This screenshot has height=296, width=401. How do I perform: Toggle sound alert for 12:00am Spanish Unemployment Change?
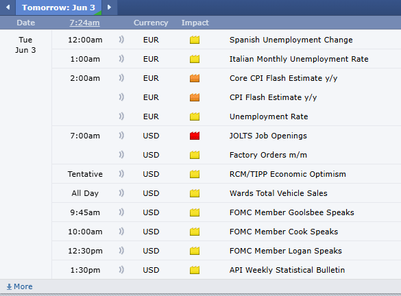click(x=121, y=40)
